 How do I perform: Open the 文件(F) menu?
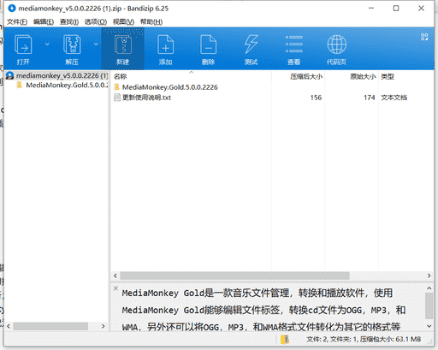click(x=17, y=21)
